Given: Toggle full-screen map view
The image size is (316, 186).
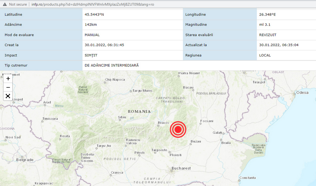Looking at the screenshot, I should click(8, 96).
